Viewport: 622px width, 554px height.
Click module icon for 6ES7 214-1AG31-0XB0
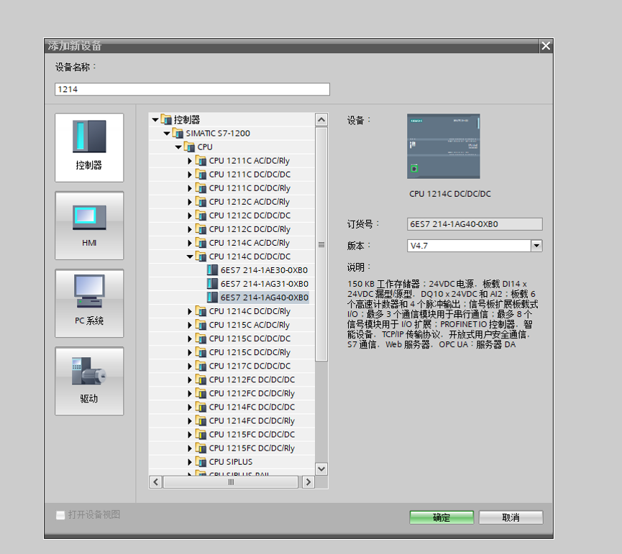pos(213,284)
